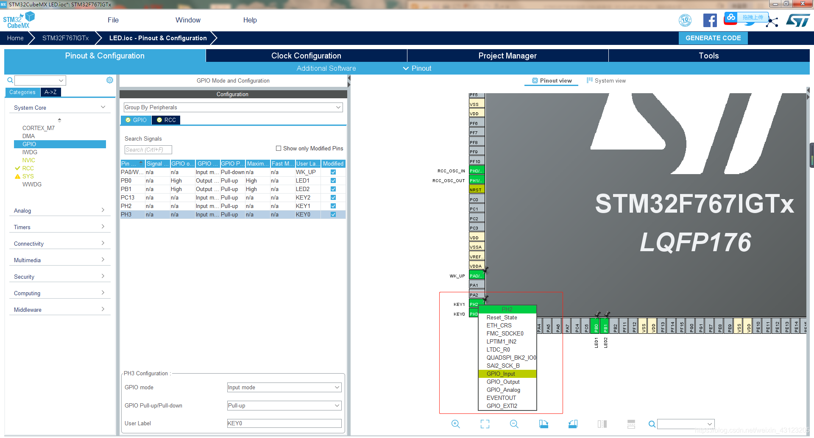Expand the Security category
The width and height of the screenshot is (814, 438).
[x=59, y=277]
